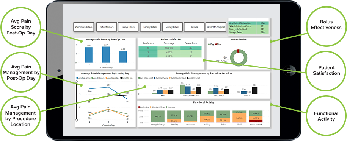Viewport: 347px width, 141px height.
Task: Select Avg Bolus Used legend in Procedure Location chart
Action: (146, 78)
